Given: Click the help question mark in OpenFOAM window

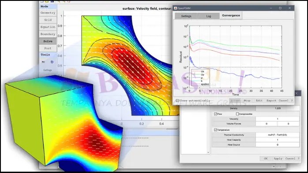Looking at the screenshot, I should pyautogui.click(x=292, y=101).
